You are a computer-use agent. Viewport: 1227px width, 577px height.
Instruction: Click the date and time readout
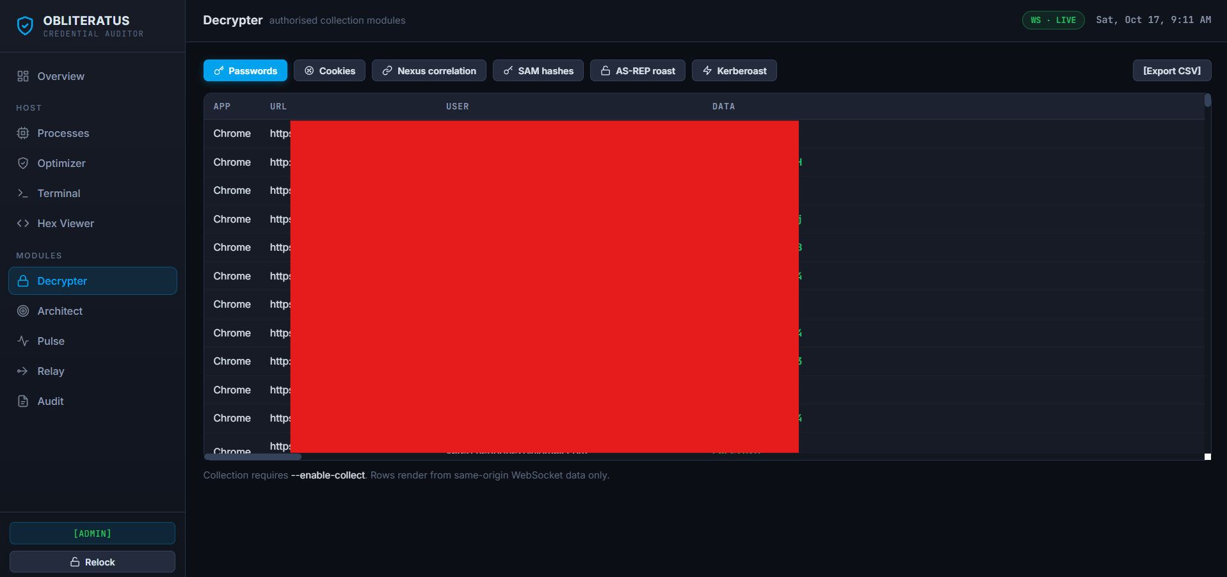click(x=1153, y=20)
